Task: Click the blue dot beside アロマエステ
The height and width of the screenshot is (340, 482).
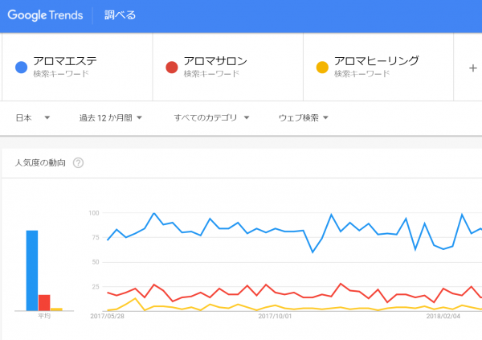Action: coord(22,67)
